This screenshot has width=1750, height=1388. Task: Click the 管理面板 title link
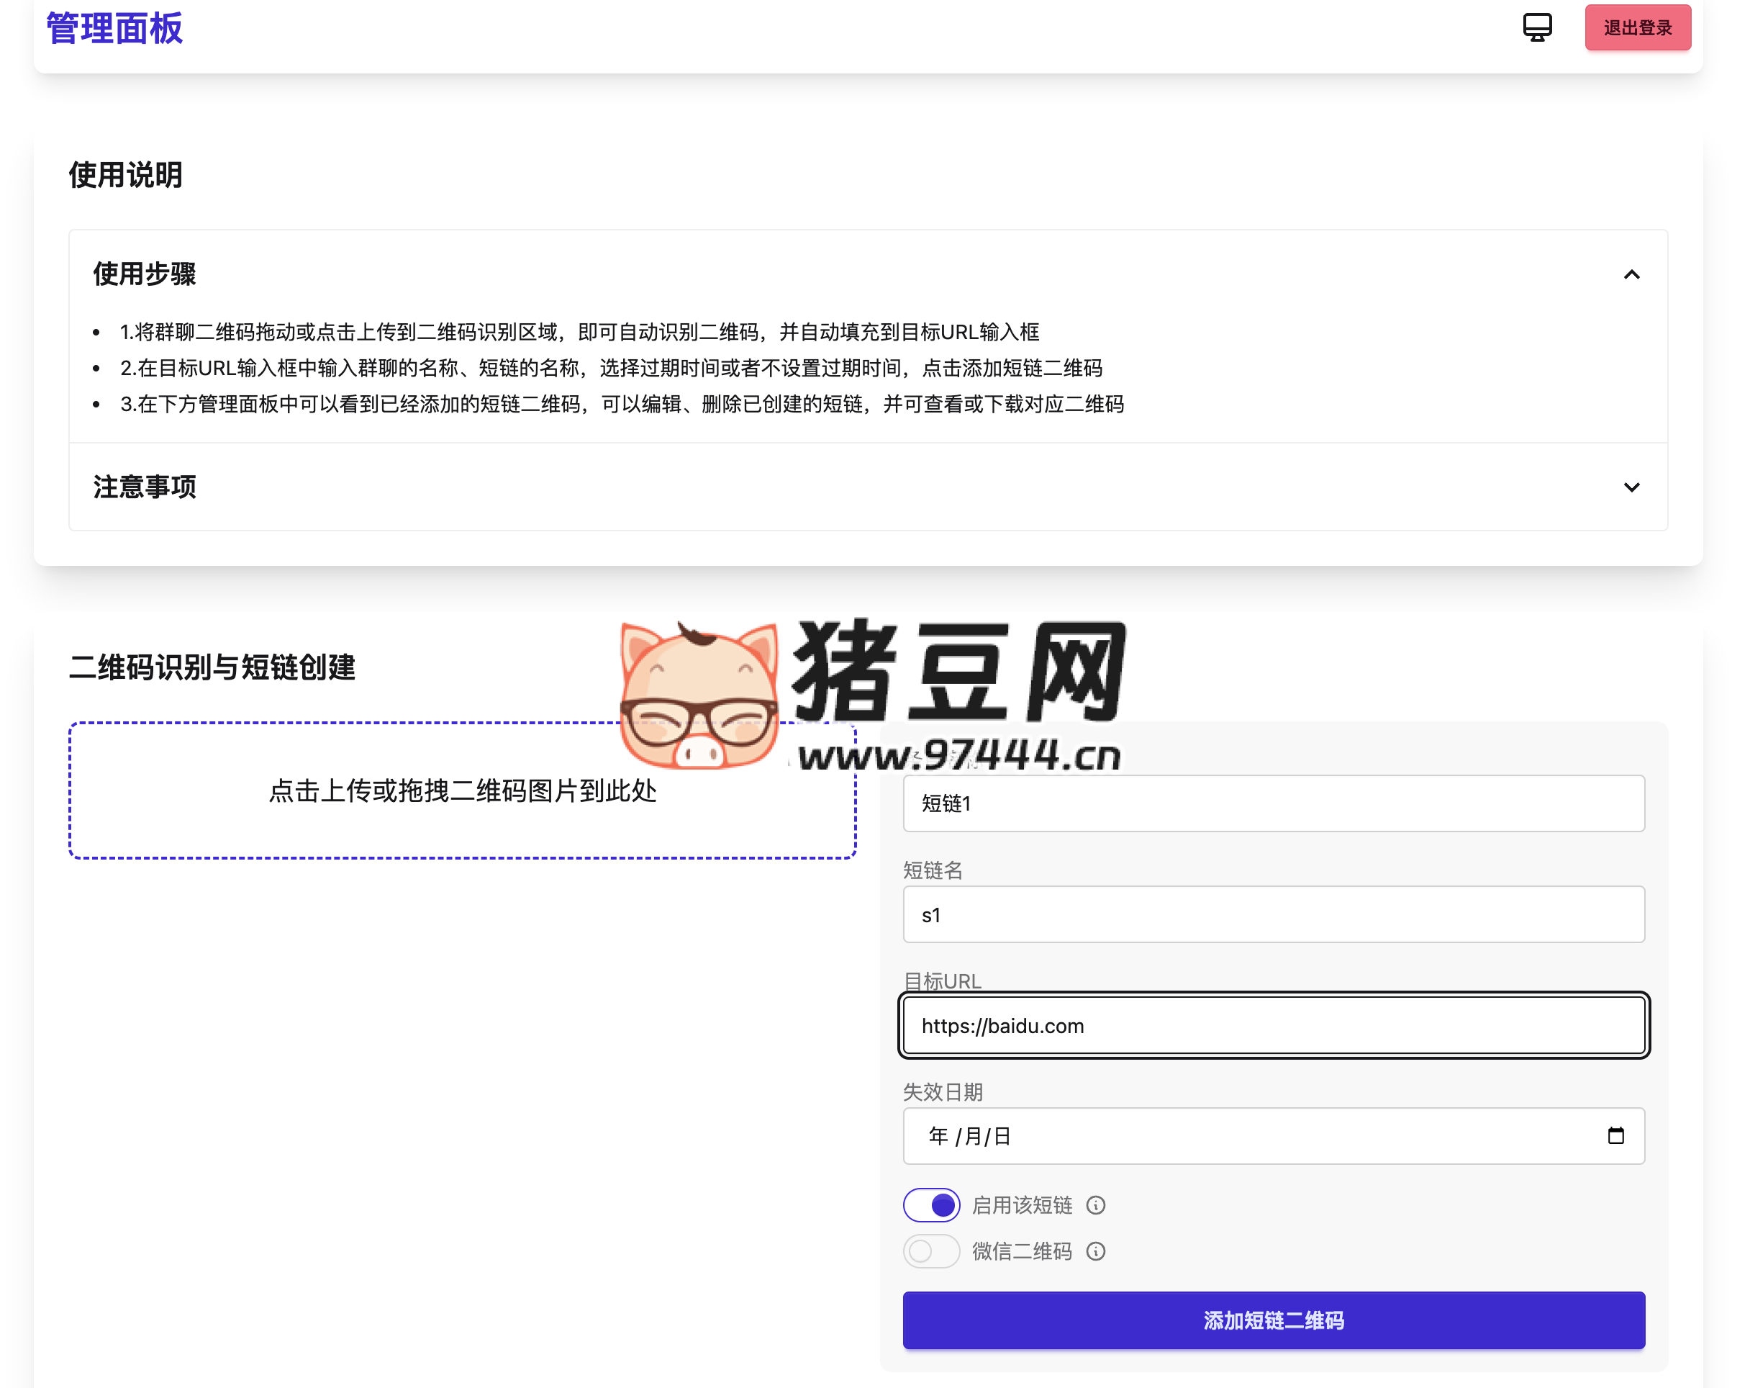(114, 28)
